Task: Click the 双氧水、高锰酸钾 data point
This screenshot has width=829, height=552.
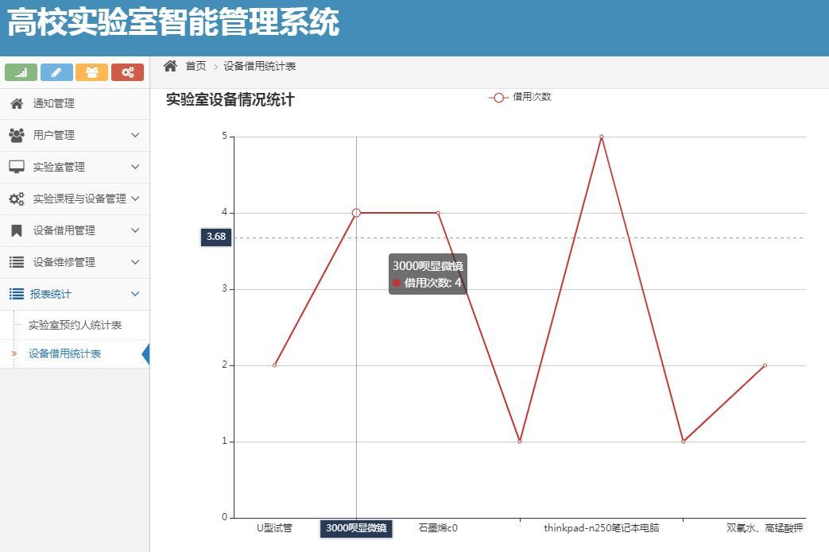Action: (765, 365)
